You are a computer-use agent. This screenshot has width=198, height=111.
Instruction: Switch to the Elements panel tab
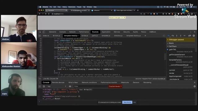click(x=53, y=32)
